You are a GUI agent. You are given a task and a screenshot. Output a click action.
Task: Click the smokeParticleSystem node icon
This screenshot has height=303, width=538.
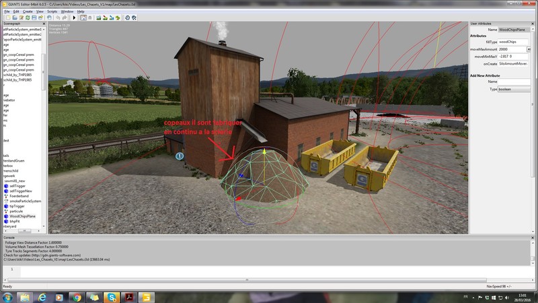tap(6, 201)
